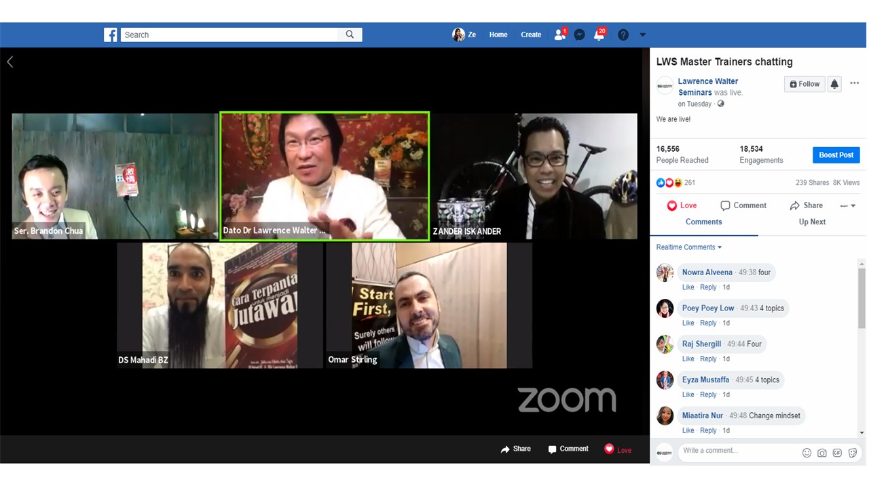Click the Follow button

805,84
